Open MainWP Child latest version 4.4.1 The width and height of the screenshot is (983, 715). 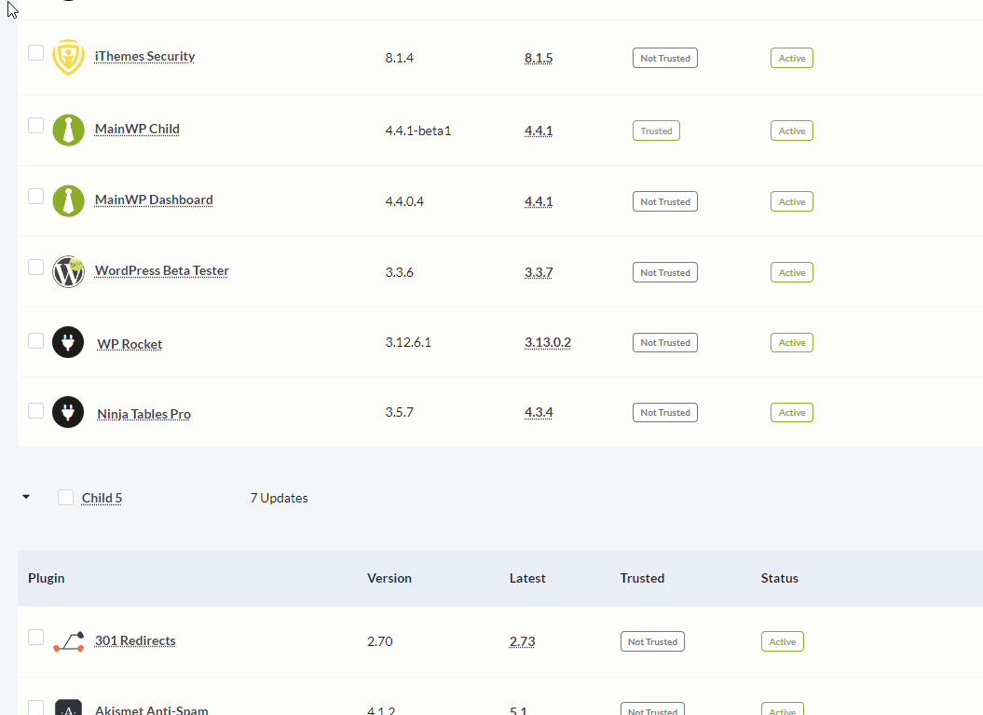pos(539,131)
